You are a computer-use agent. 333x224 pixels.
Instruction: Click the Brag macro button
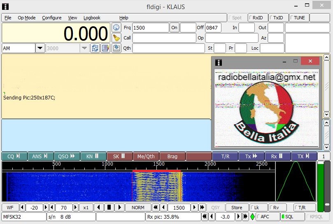pyautogui.click(x=172, y=156)
